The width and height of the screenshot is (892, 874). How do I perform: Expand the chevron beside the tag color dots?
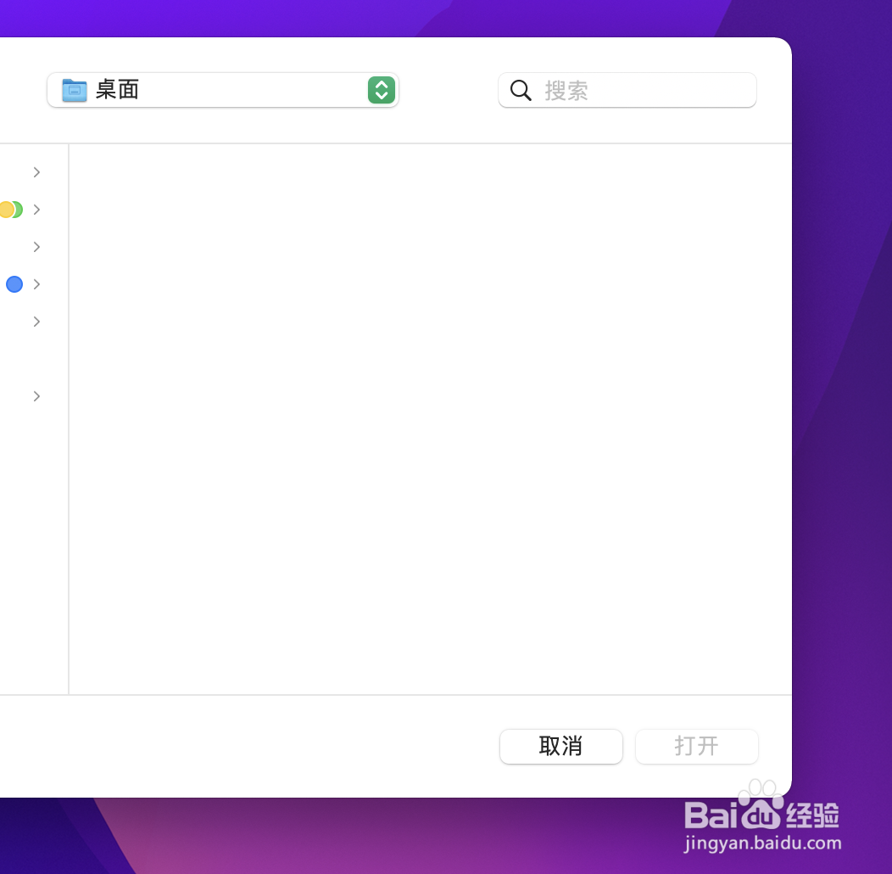36,210
